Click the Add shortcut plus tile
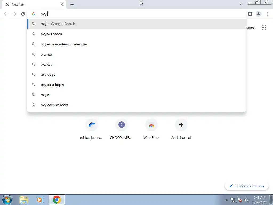 [x=181, y=129]
